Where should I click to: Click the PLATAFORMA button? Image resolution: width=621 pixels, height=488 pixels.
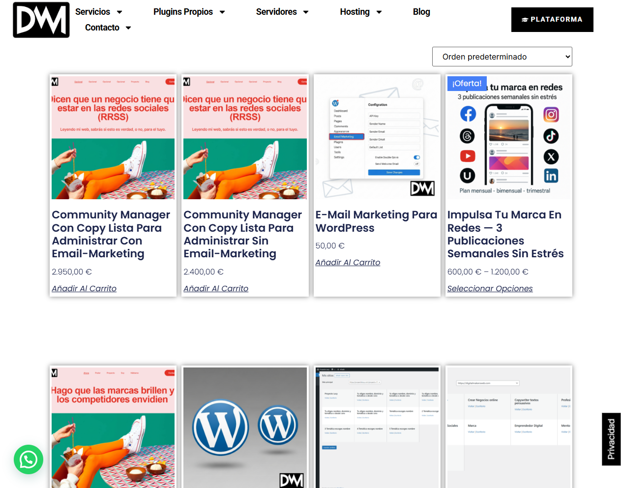point(552,20)
